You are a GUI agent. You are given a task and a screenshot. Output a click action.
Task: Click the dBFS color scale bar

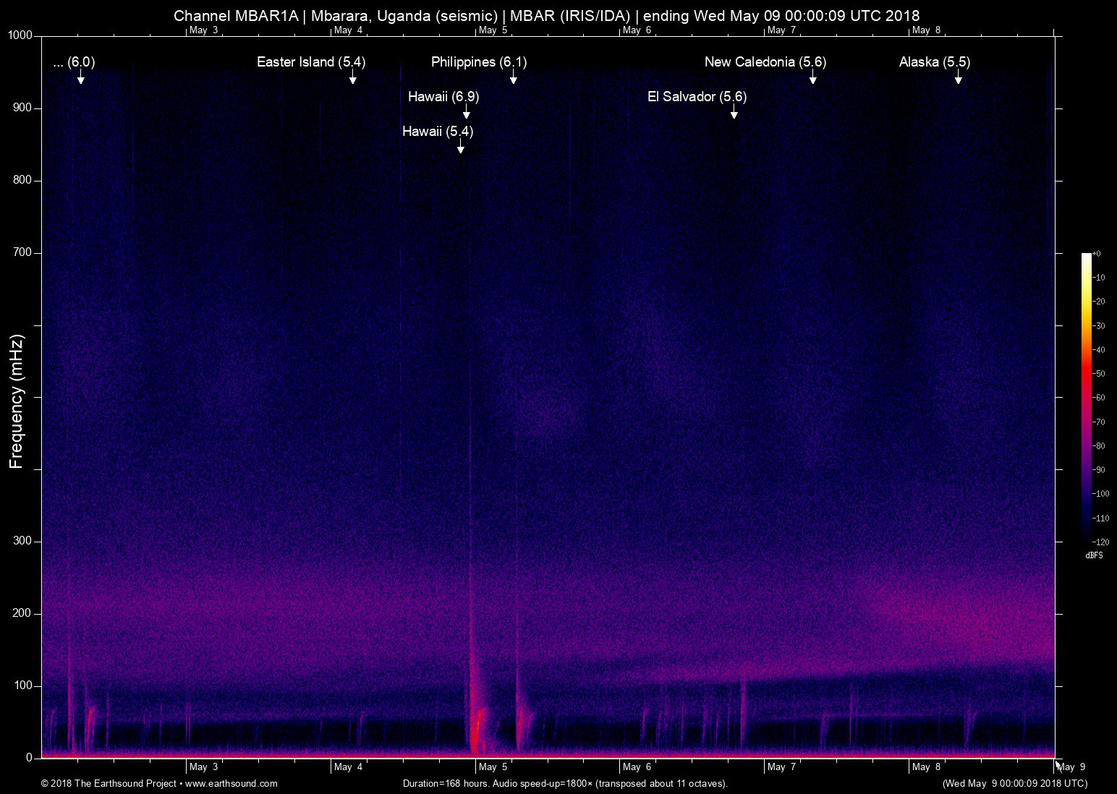coord(1086,396)
